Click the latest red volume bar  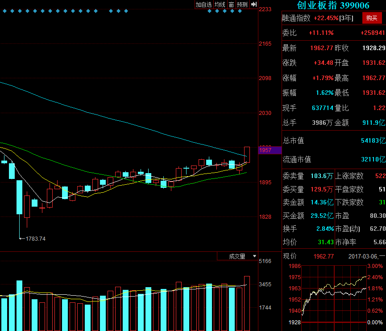click(247, 304)
